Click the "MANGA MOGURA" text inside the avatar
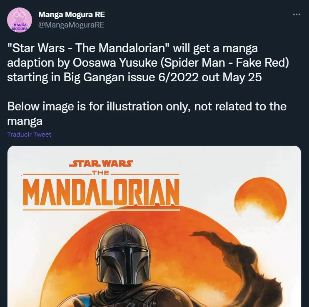The image size is (309, 307). (20, 27)
